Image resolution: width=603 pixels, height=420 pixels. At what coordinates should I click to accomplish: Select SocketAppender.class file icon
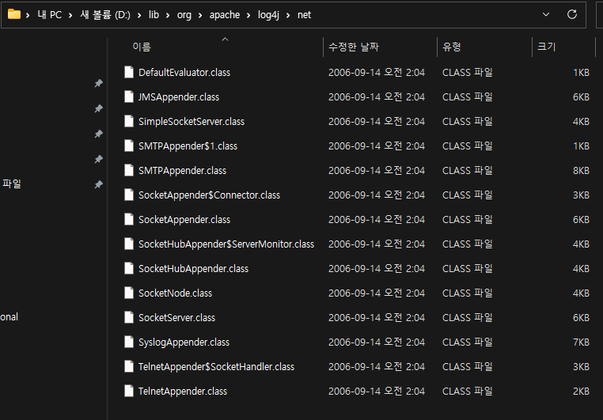point(129,219)
